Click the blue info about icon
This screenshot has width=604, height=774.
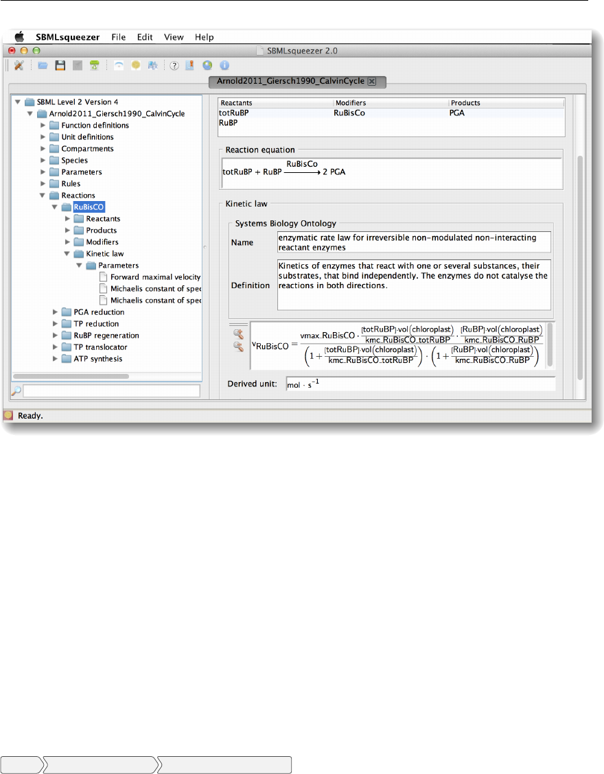[x=224, y=65]
